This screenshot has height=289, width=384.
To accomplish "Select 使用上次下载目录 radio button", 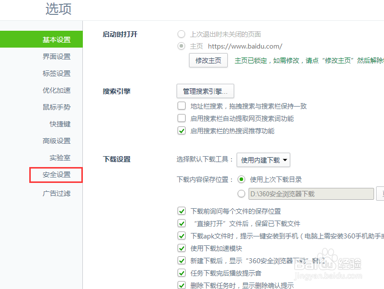I will coord(241,179).
